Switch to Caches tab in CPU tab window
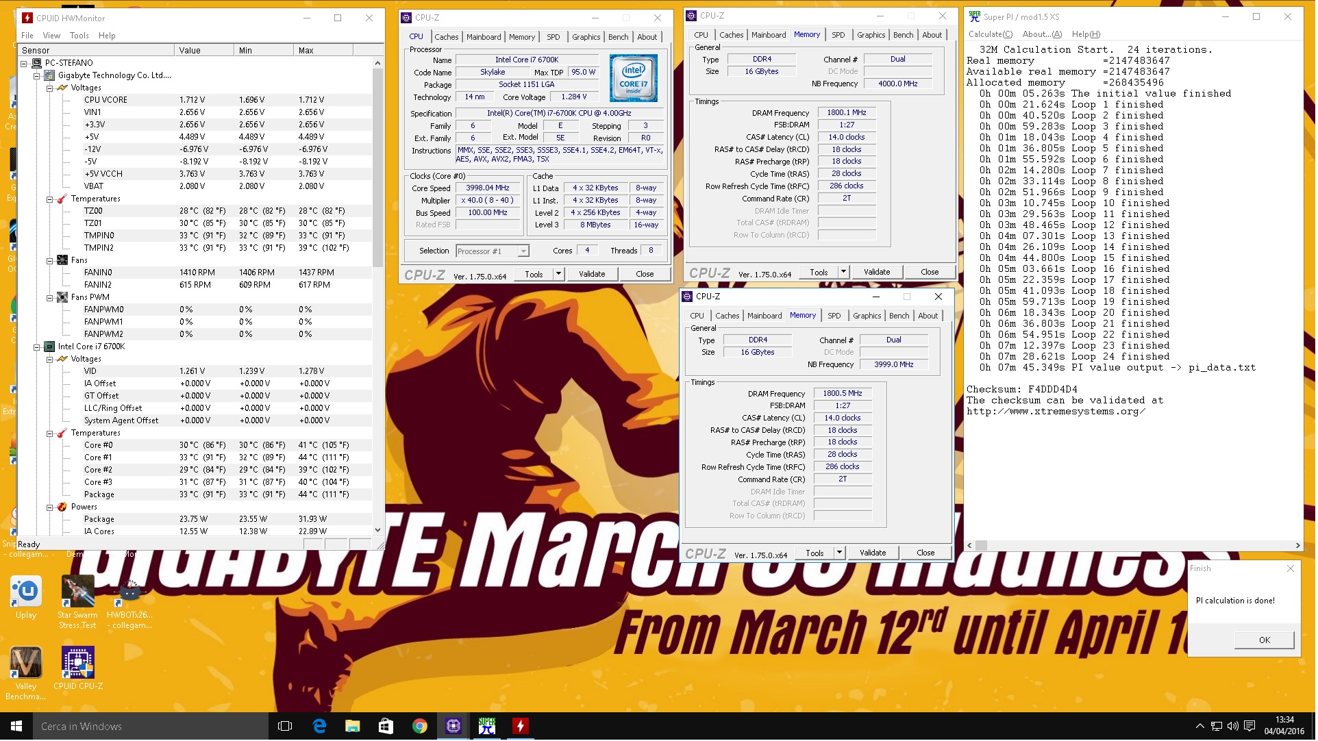 point(447,37)
